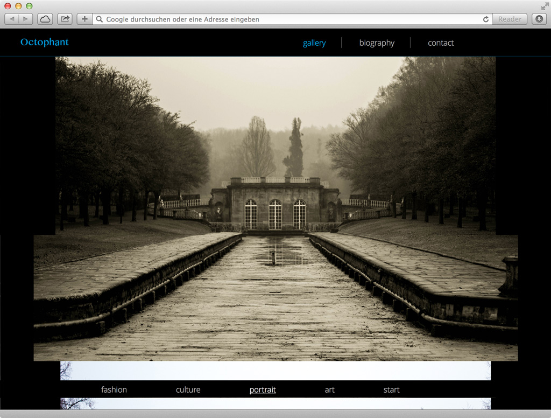Click the start link in the bottom bar

point(391,390)
